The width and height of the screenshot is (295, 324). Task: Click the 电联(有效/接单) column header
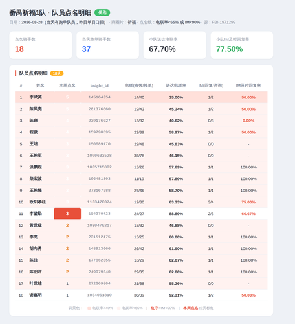[x=139, y=86]
